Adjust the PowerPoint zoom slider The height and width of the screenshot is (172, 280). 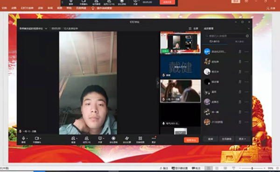click(252, 168)
